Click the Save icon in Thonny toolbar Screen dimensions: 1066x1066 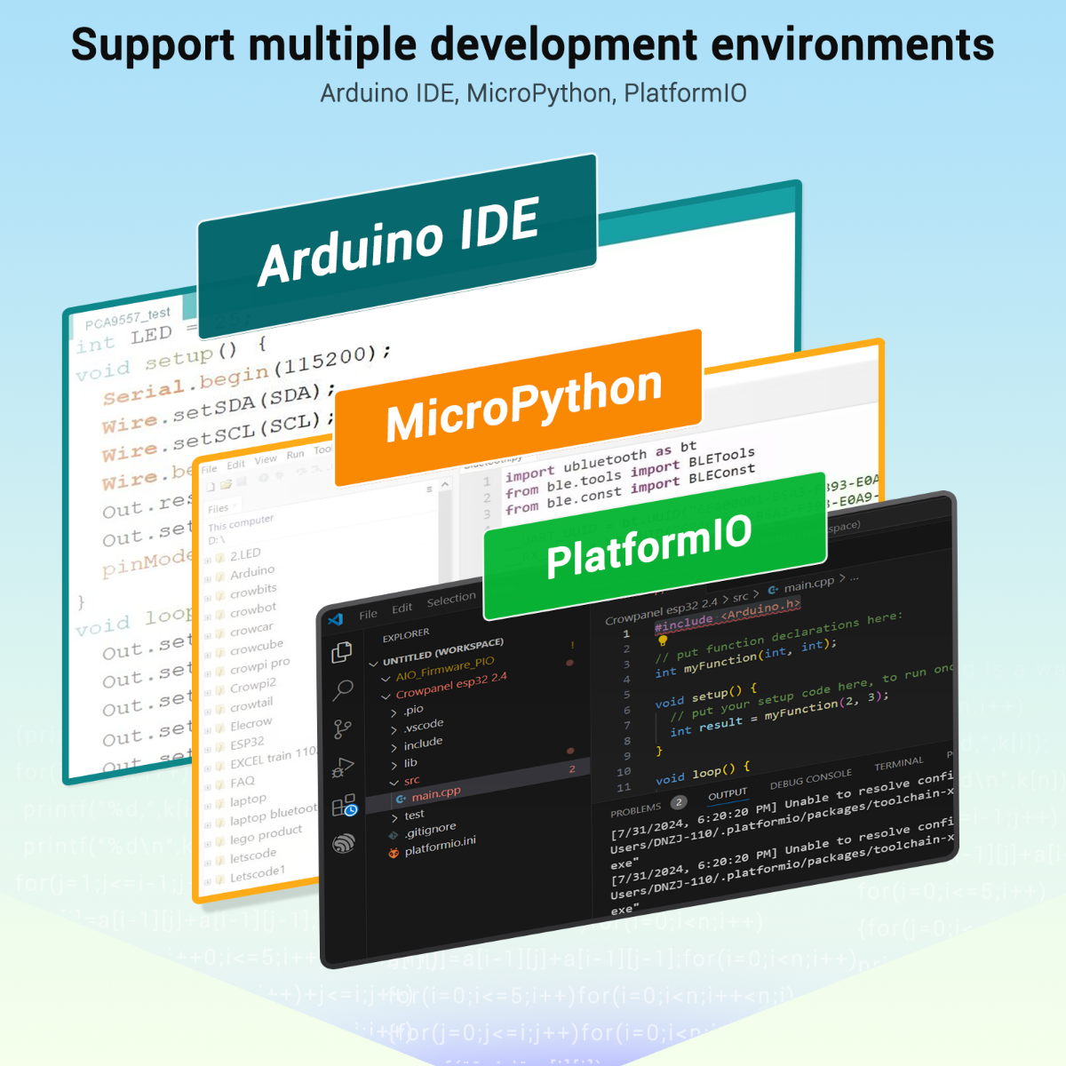point(240,482)
